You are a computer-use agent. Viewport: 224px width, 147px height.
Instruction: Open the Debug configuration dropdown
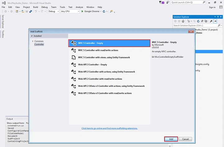54,11
